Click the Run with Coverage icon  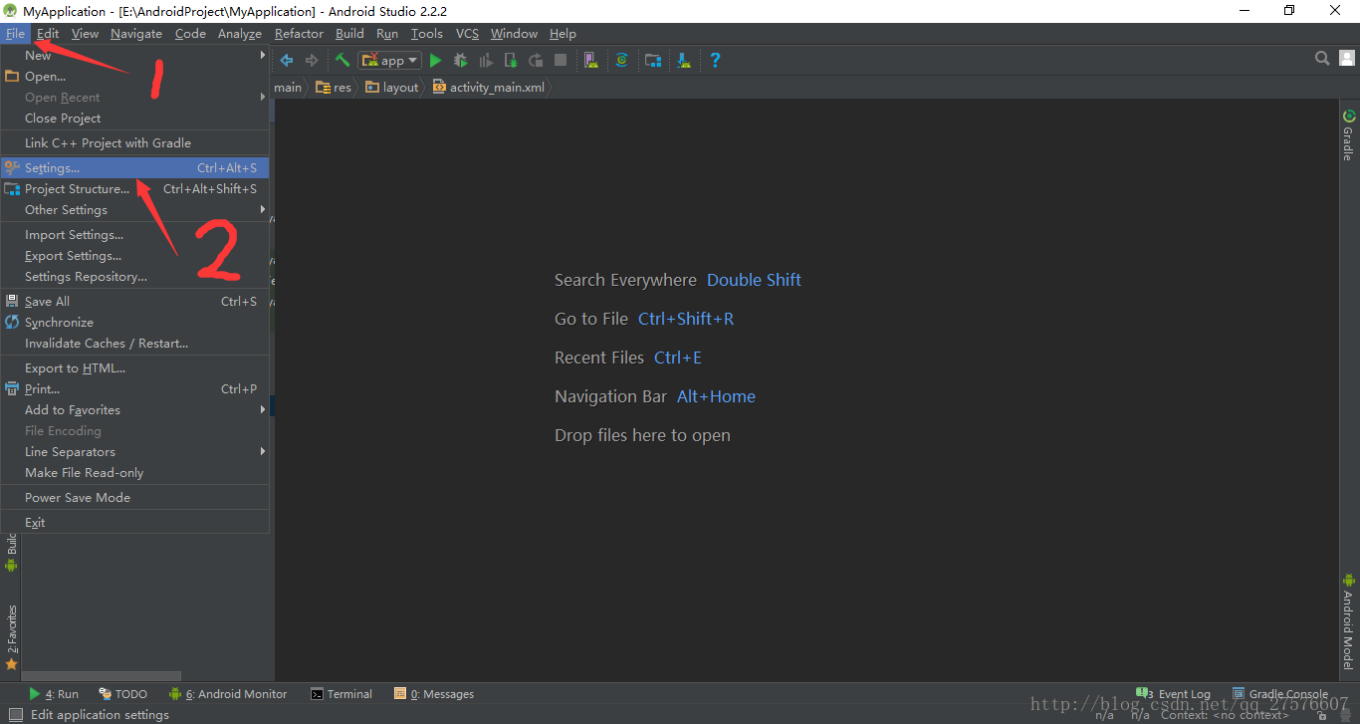[486, 61]
